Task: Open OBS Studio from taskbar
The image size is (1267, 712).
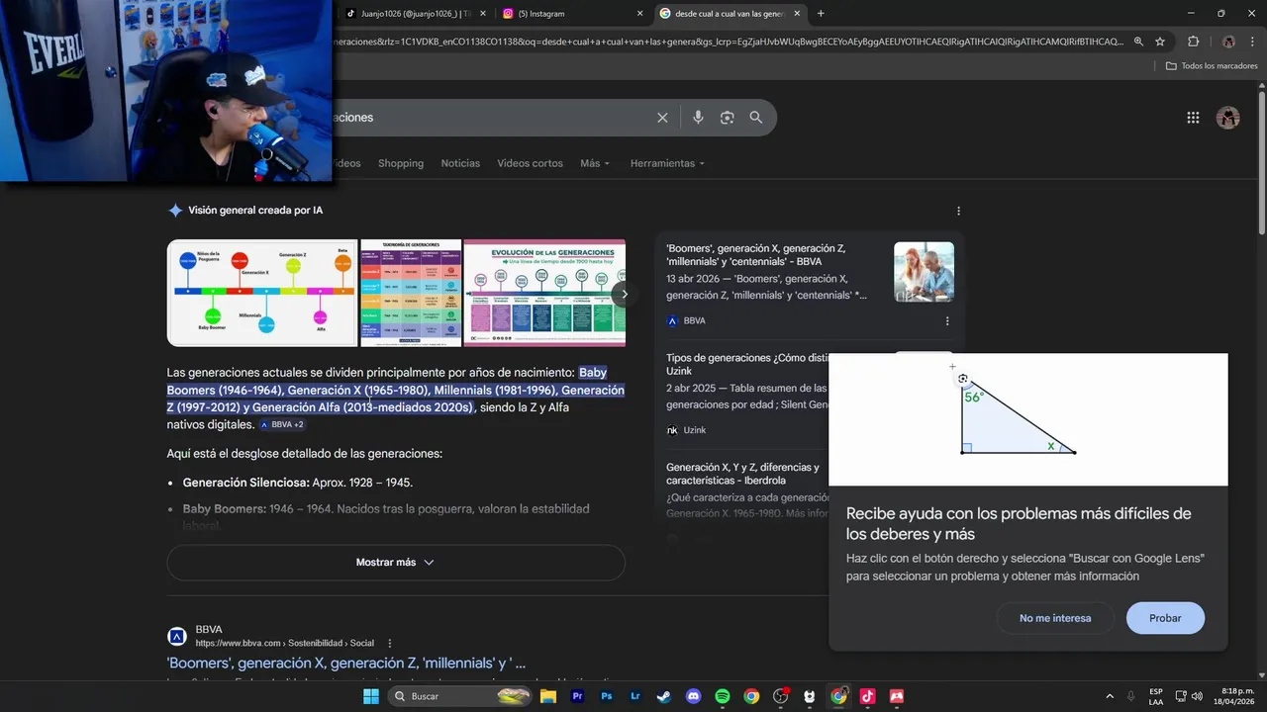Action: [x=780, y=696]
